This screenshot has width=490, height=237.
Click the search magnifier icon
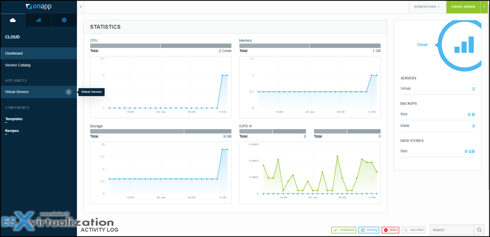479,230
